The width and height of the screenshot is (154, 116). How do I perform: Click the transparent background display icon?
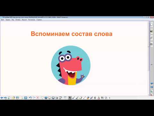49,98
